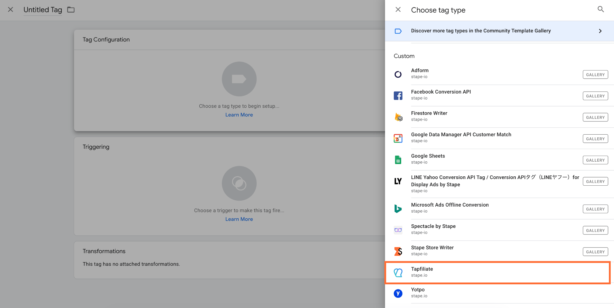Click GALLERY badge for Firestore Writer
This screenshot has height=308, width=614.
(595, 117)
